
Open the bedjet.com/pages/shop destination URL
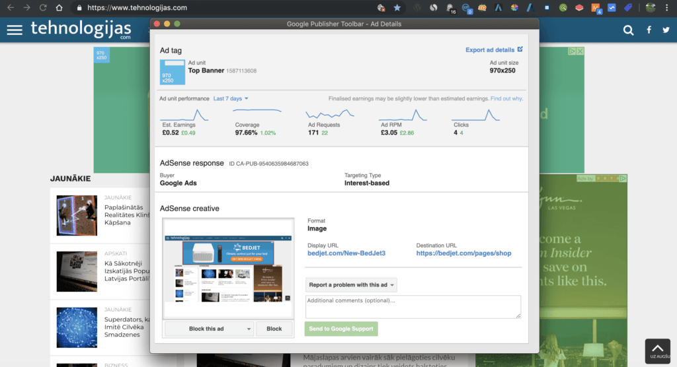click(463, 253)
